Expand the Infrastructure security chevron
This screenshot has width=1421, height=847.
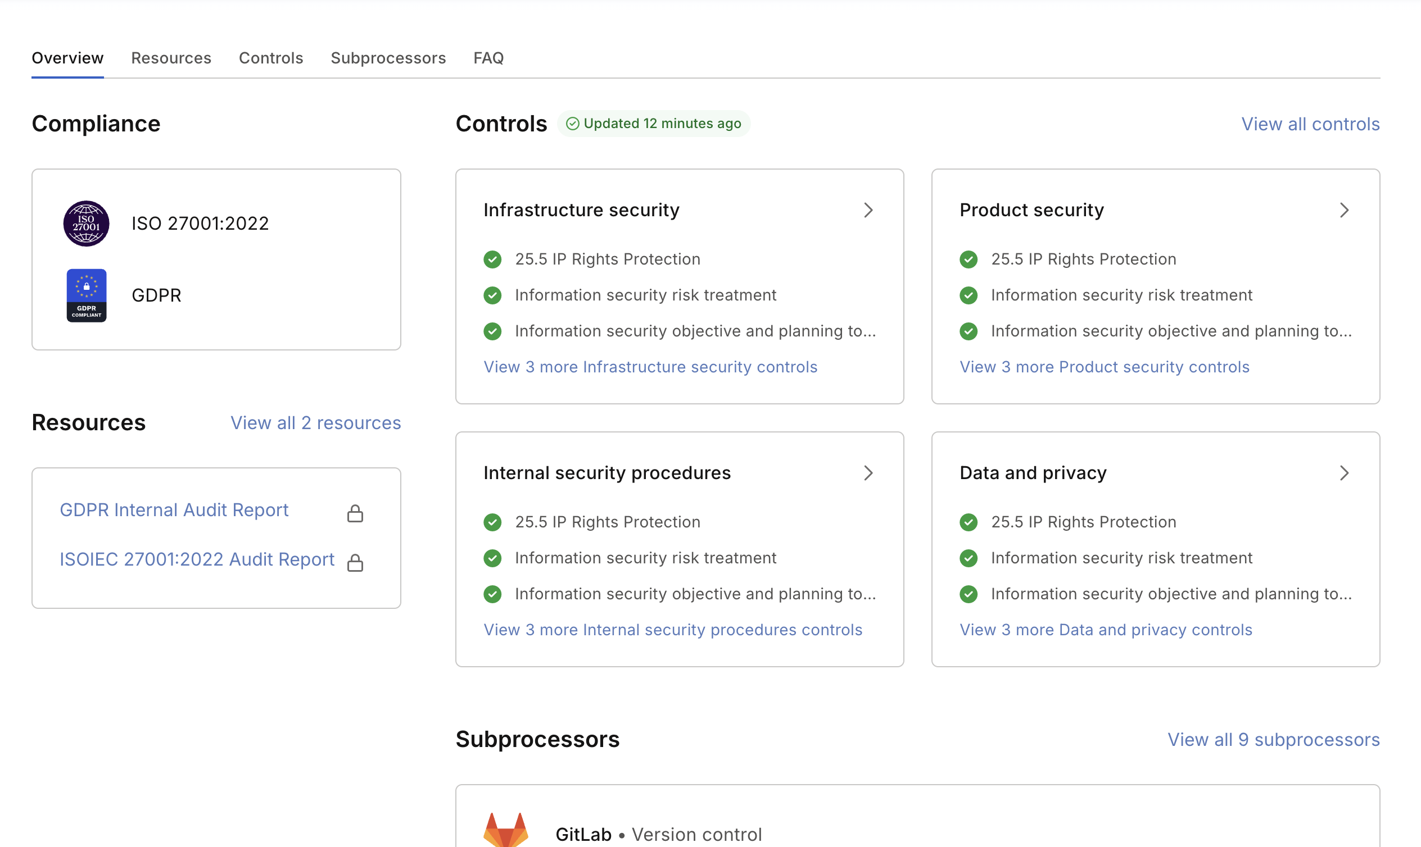868,210
